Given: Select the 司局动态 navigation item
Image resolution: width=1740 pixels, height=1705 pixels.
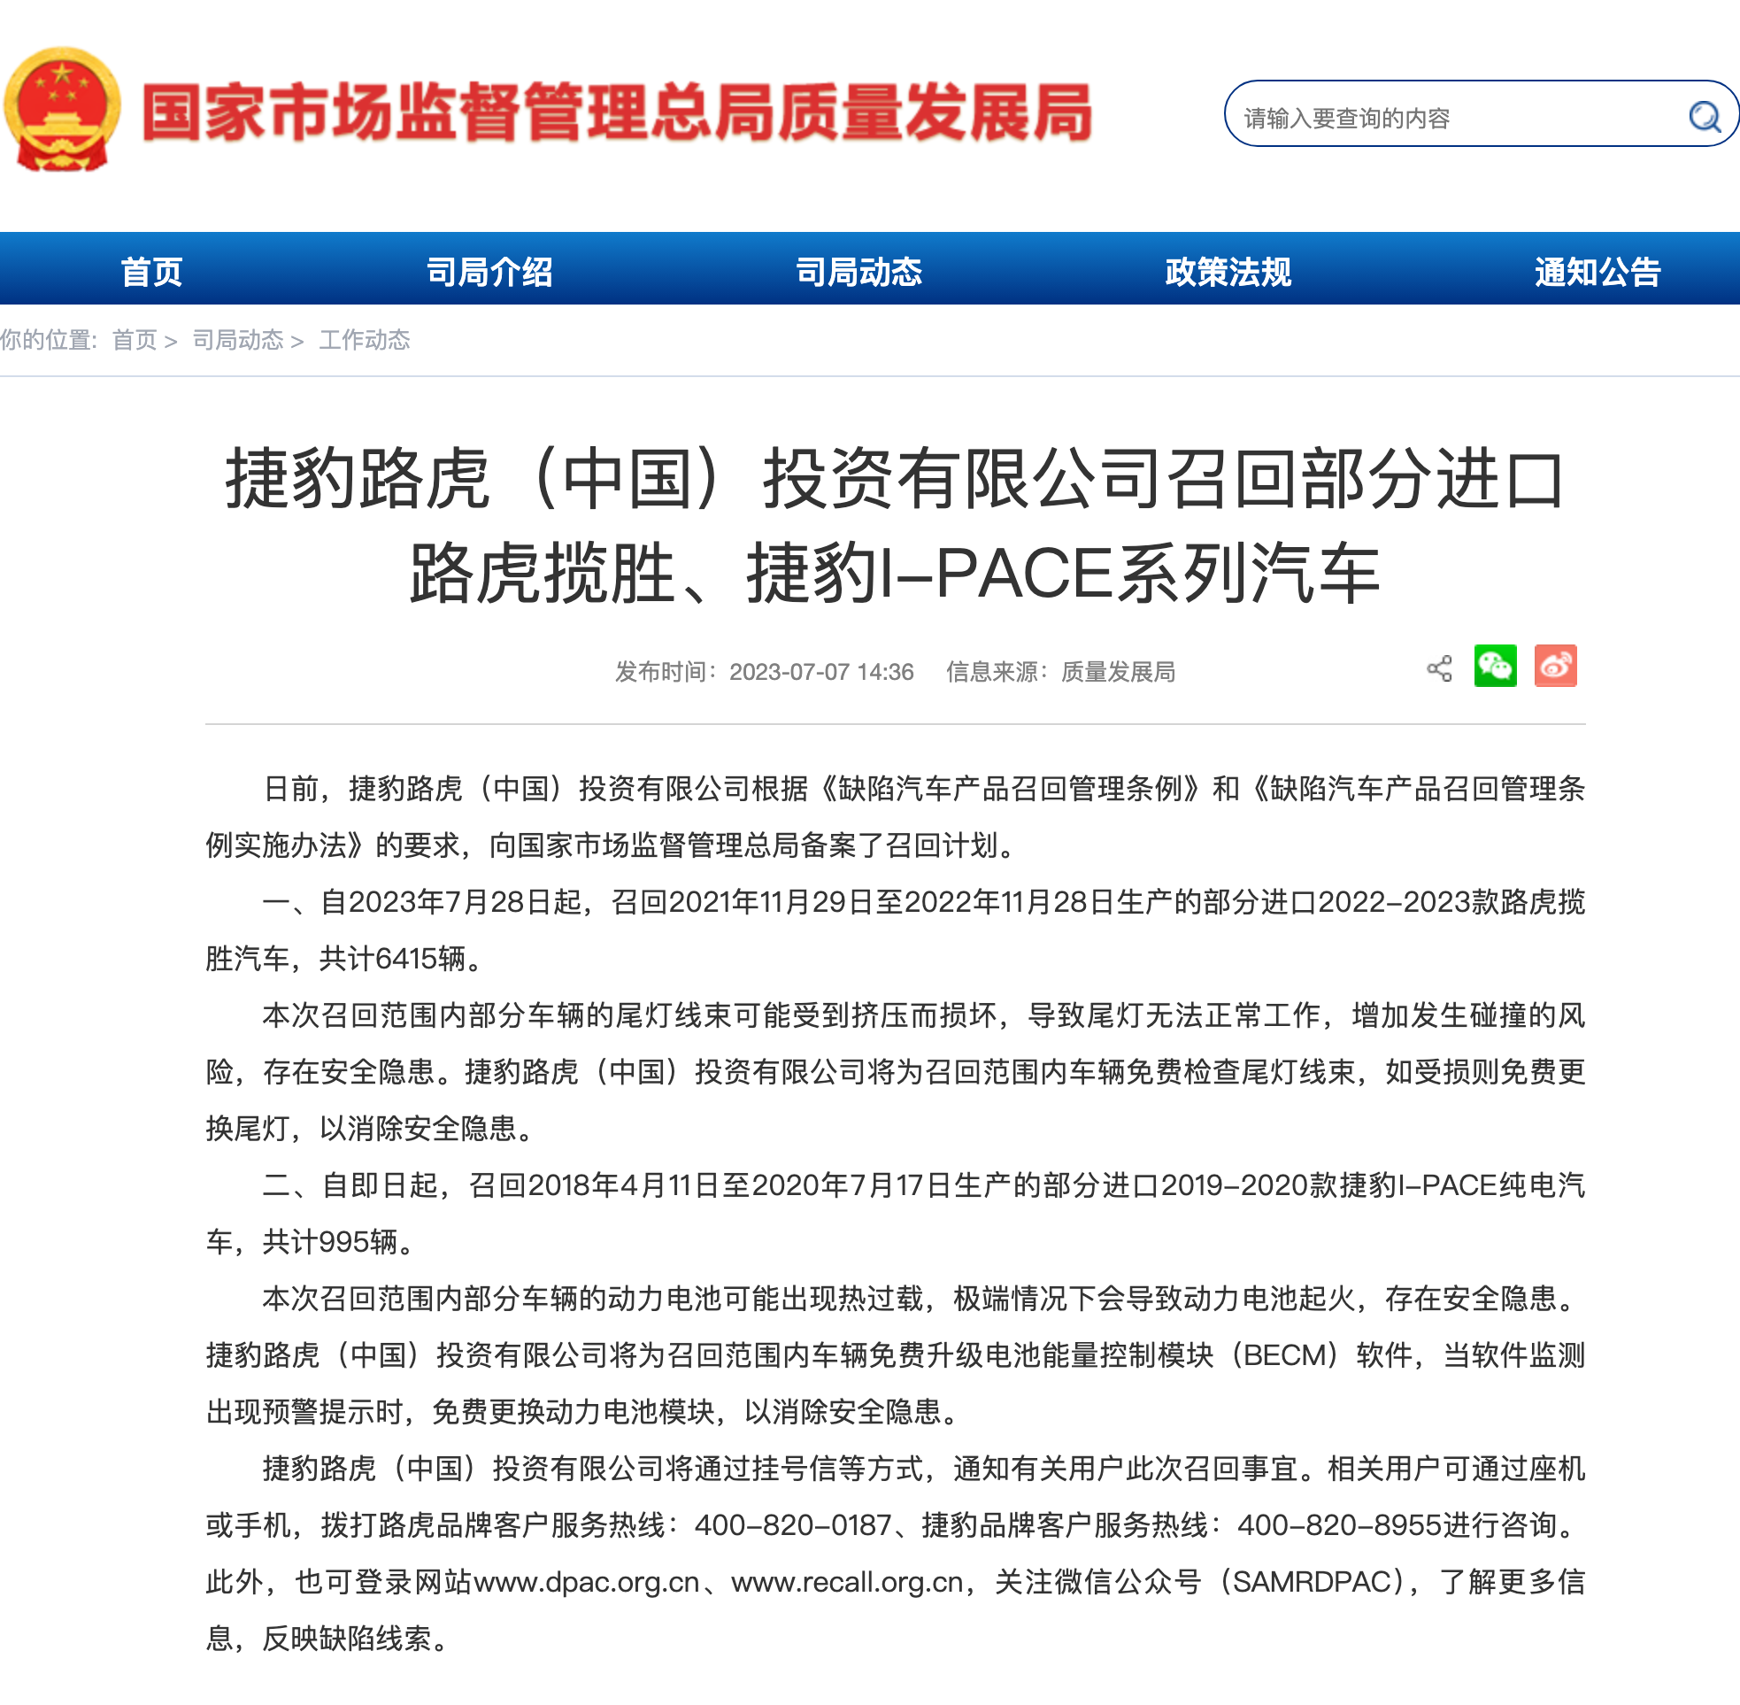Looking at the screenshot, I should [859, 272].
